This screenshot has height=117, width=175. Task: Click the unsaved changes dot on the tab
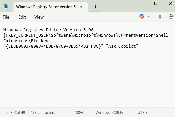click(81, 7)
